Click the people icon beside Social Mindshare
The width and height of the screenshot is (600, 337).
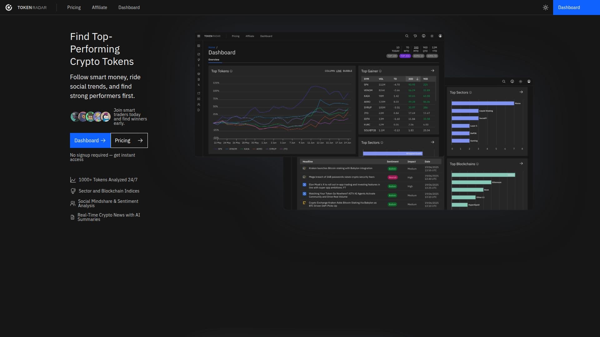pyautogui.click(x=72, y=203)
